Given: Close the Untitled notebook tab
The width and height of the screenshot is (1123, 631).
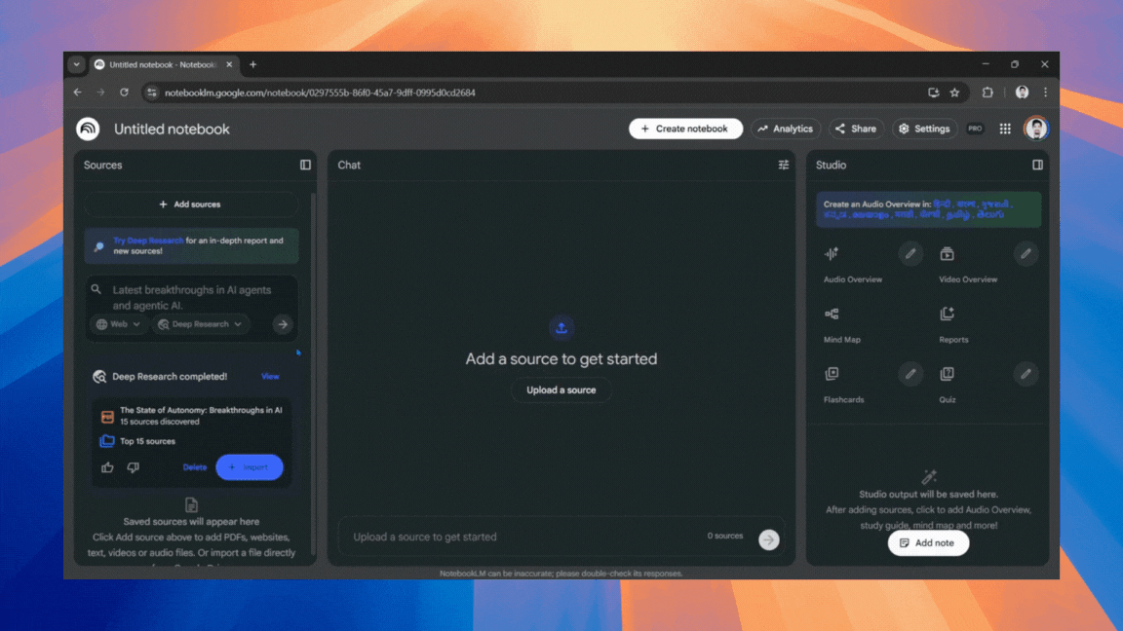Looking at the screenshot, I should point(229,64).
